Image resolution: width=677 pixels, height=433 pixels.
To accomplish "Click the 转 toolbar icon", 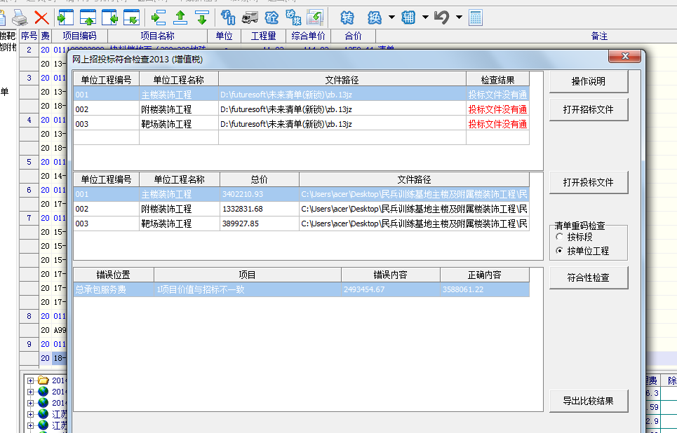I will [347, 18].
